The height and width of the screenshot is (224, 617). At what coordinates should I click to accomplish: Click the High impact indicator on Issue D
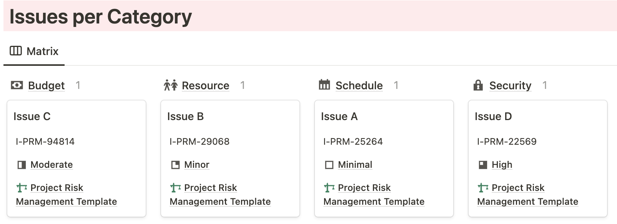[483, 165]
